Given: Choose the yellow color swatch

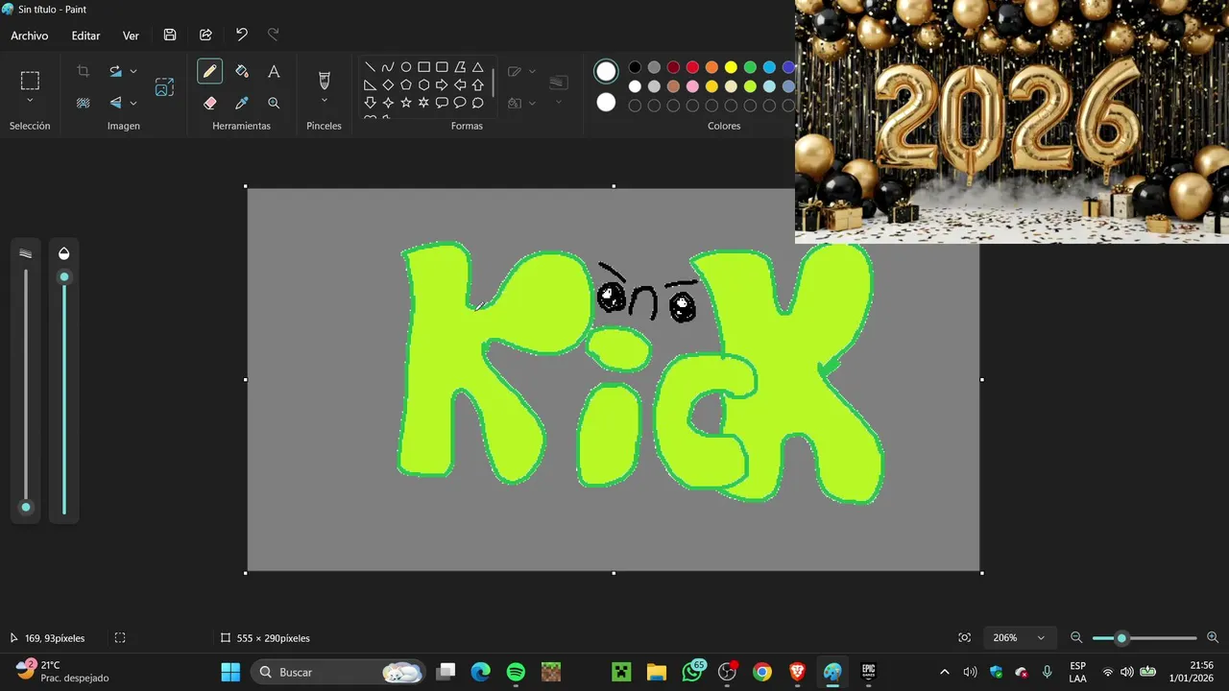Looking at the screenshot, I should 731,67.
